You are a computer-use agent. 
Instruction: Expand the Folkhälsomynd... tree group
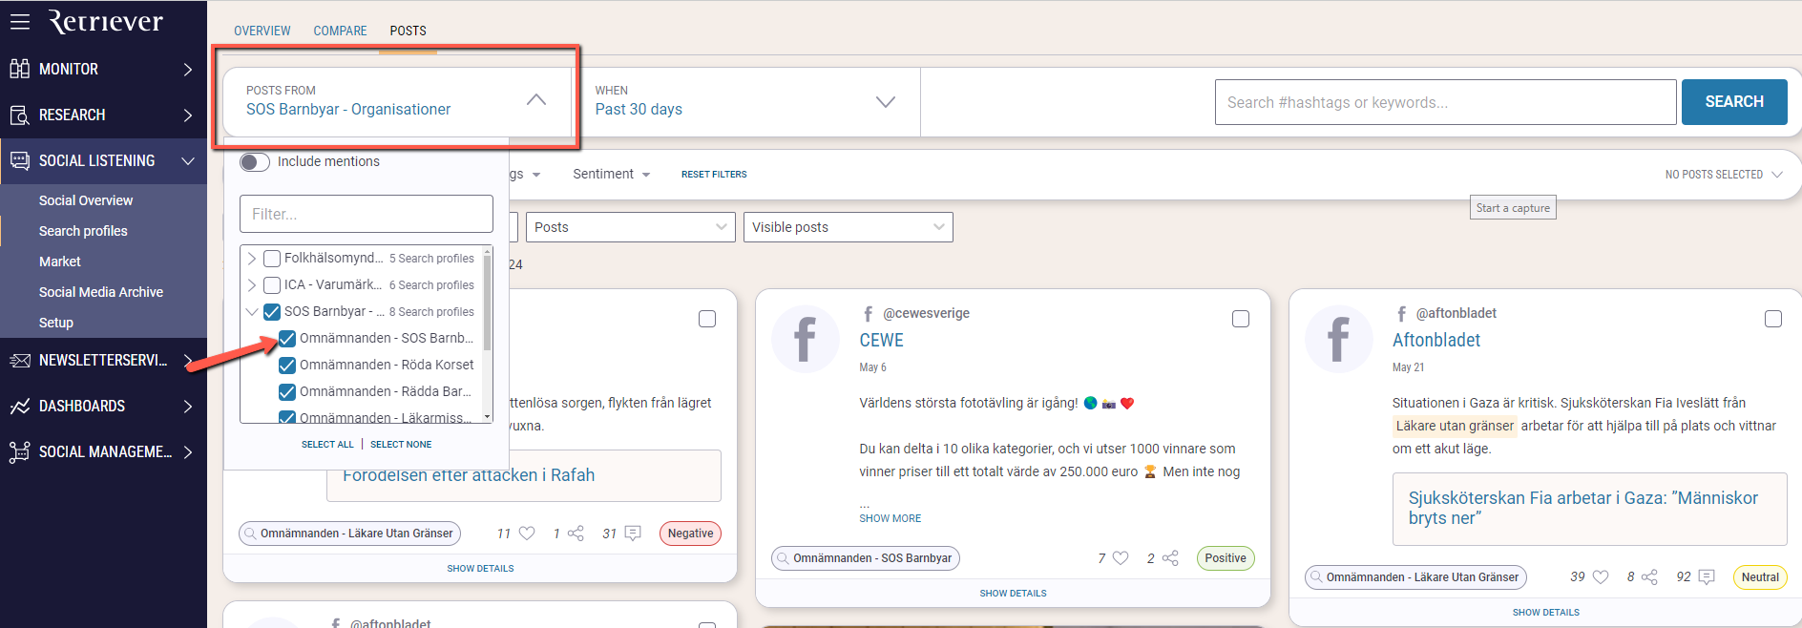pyautogui.click(x=252, y=259)
